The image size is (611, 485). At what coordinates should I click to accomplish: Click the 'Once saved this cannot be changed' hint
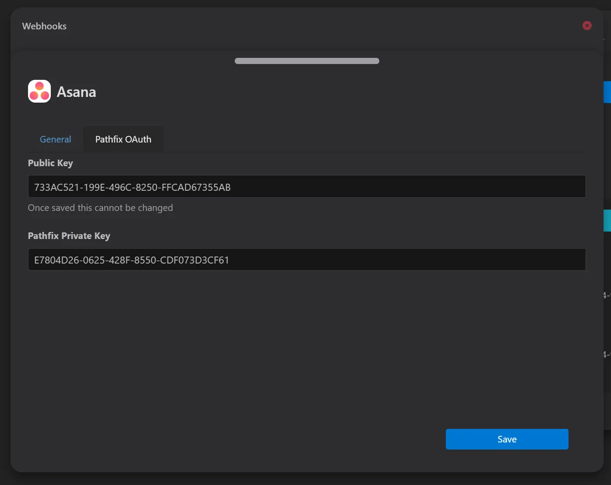point(100,208)
